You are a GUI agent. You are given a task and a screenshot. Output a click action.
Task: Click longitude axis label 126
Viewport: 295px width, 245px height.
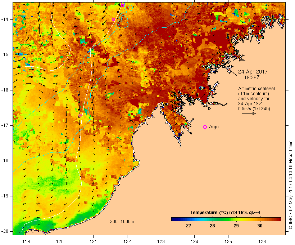tap(262, 241)
